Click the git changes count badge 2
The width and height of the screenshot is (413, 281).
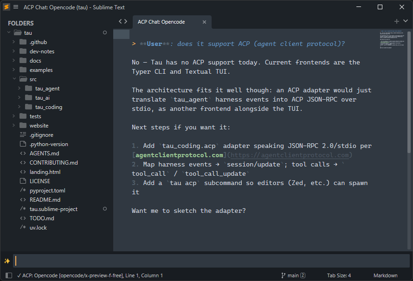(303, 275)
